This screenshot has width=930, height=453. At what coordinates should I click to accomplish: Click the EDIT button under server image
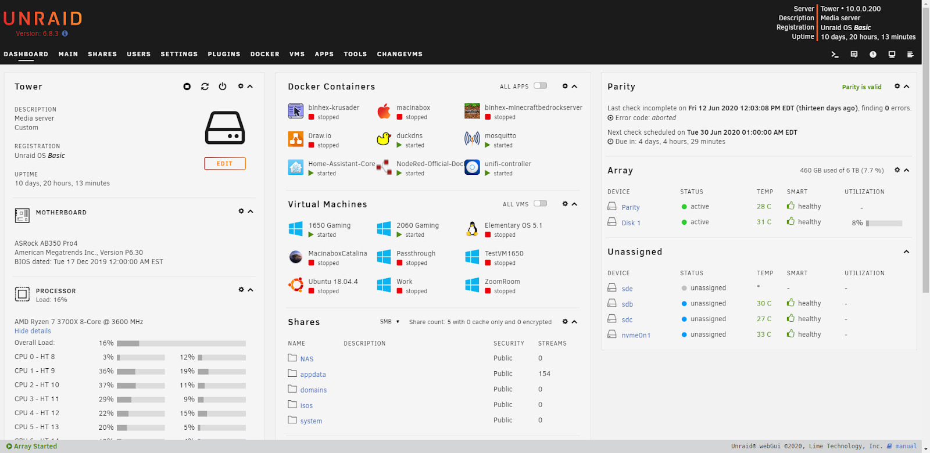225,164
